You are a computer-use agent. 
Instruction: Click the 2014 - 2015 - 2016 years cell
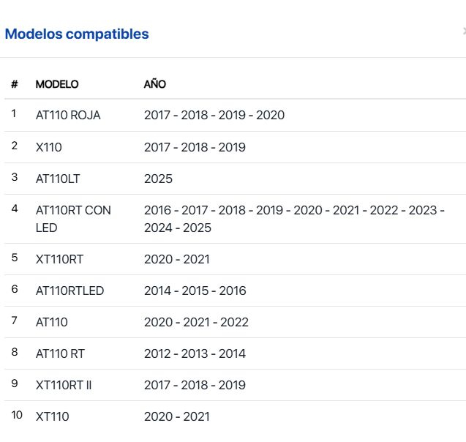[195, 291]
